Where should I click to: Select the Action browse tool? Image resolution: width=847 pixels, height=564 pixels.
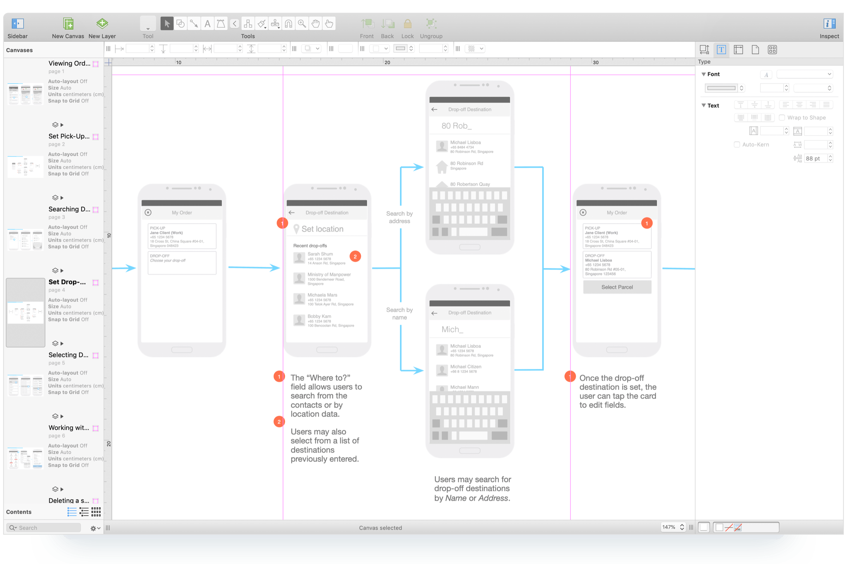(x=329, y=24)
